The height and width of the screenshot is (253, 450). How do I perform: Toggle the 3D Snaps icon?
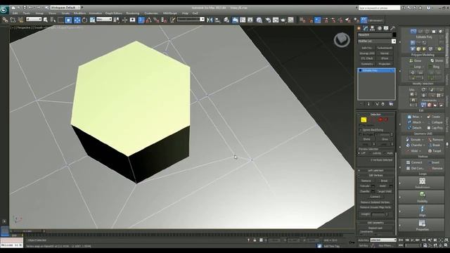(x=141, y=20)
